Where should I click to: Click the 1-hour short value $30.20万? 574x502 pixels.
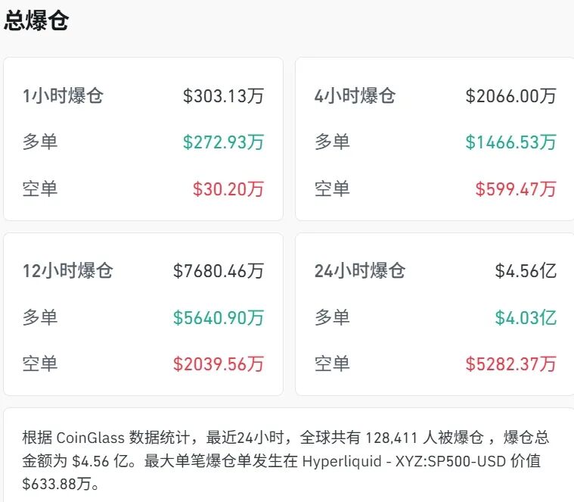pyautogui.click(x=228, y=189)
